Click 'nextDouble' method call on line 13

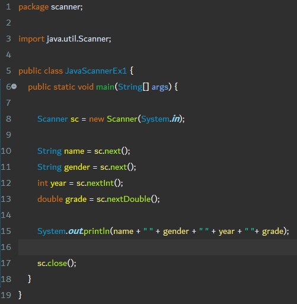pos(129,199)
